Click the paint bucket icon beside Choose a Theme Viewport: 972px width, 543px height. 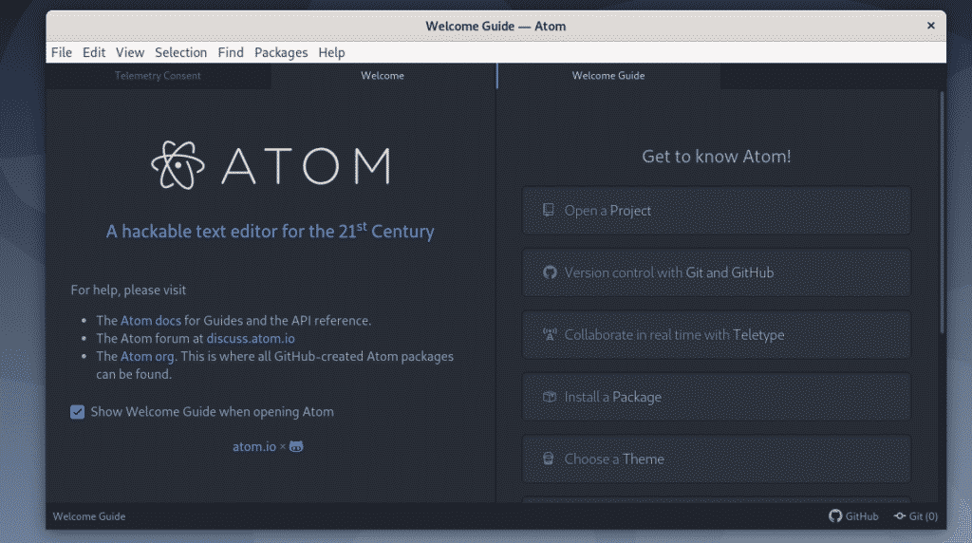click(549, 459)
